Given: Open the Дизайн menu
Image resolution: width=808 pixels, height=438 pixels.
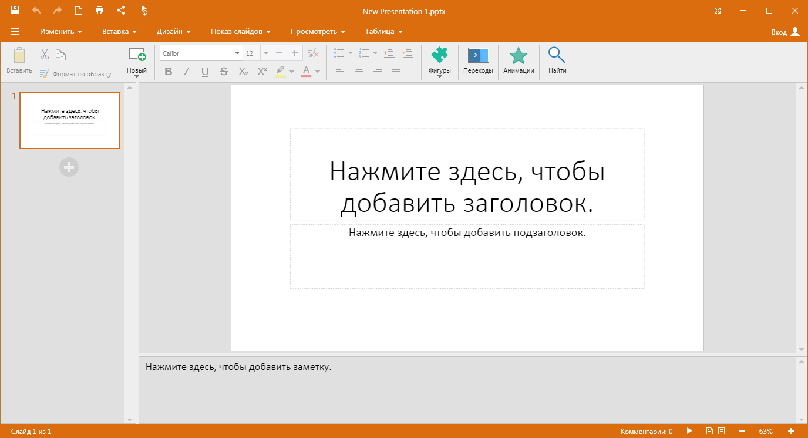Looking at the screenshot, I should (173, 32).
